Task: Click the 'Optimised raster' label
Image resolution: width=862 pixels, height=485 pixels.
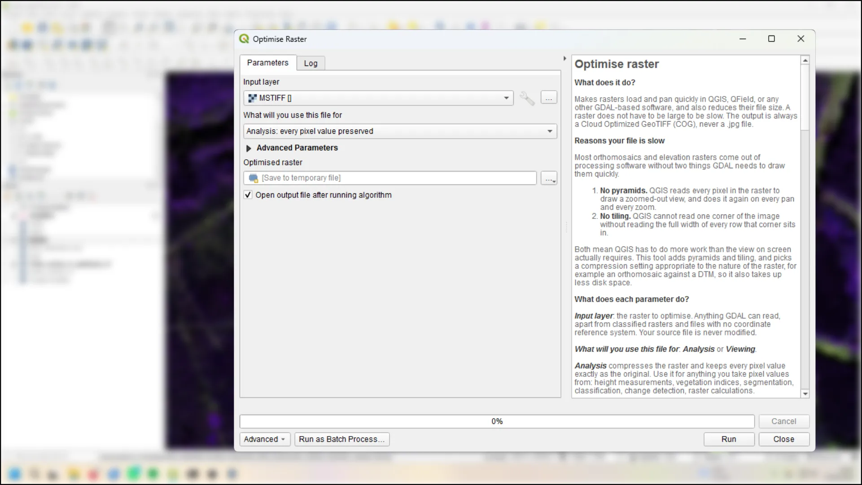Action: 273,162
